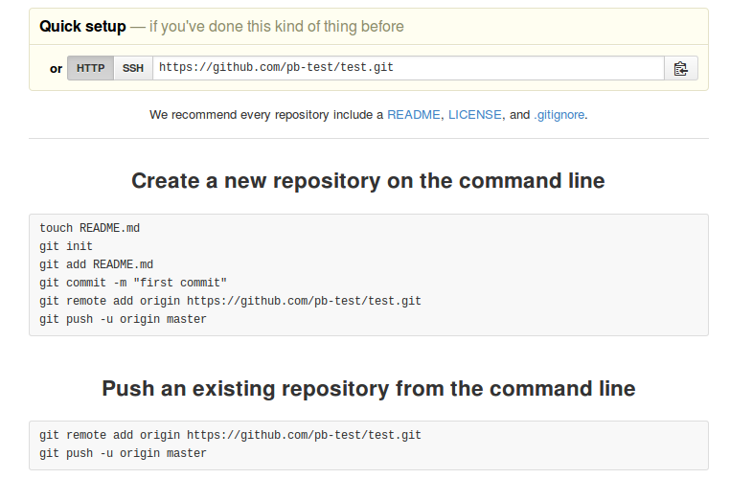The width and height of the screenshot is (753, 479).
Task: Click 'Create a new repository' heading
Action: (x=368, y=181)
